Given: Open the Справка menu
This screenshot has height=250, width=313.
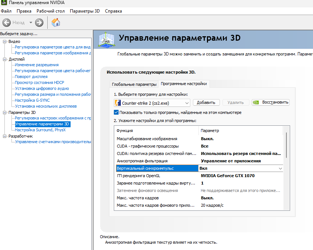Looking at the screenshot, I should click(x=113, y=11).
